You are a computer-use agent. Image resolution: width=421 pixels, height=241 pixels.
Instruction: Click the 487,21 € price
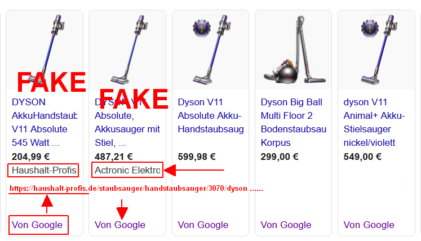pos(114,157)
